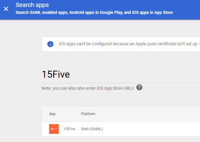Close the Search apps dialog
The width and height of the screenshot is (200, 142).
pos(6,8)
